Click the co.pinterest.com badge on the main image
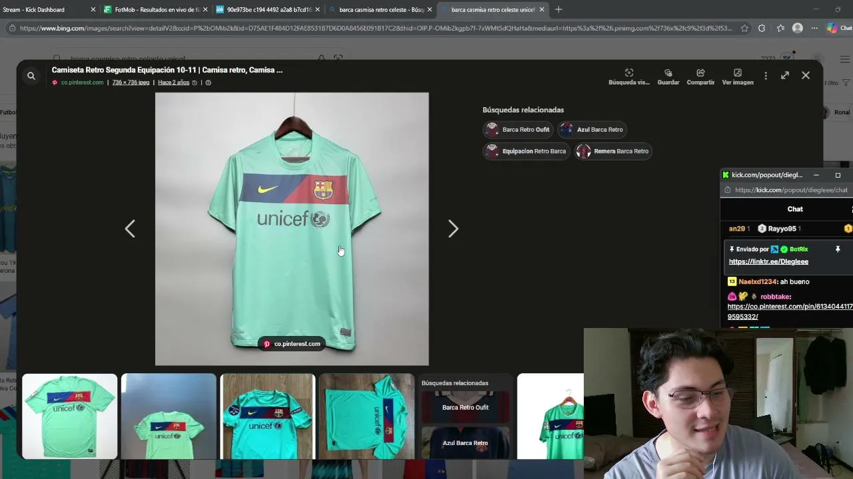The width and height of the screenshot is (853, 479). [x=292, y=344]
